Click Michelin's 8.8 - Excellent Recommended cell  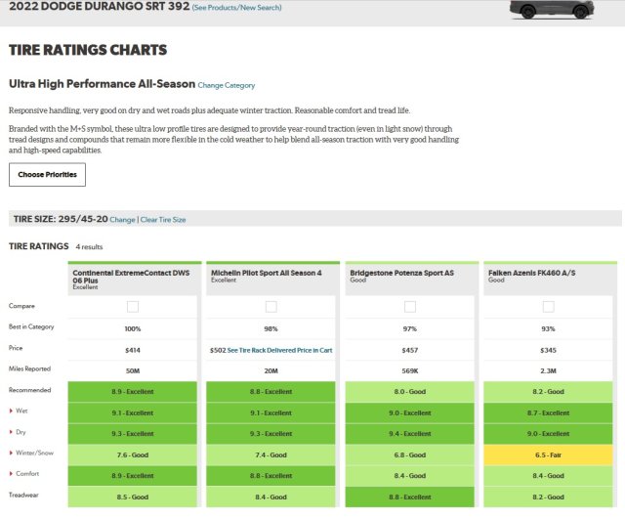coord(271,392)
